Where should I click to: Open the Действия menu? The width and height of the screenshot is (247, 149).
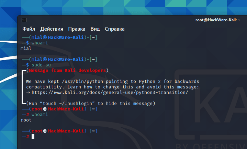point(52,29)
